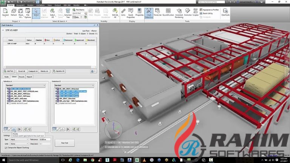Expand 01_SH_2017_Stru.nwc in Selection B tree
Image resolution: width=290 pixels, height=163 pixels.
[56, 89]
